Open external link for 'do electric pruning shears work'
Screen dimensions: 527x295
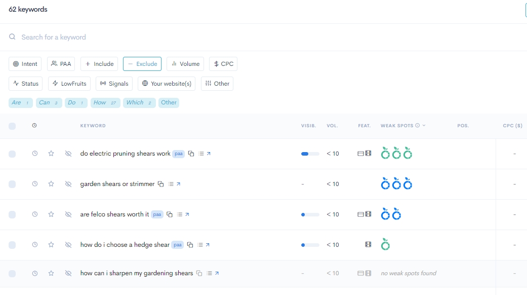point(209,154)
